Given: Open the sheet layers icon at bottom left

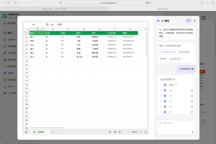Looking at the screenshot, I should (26, 132).
